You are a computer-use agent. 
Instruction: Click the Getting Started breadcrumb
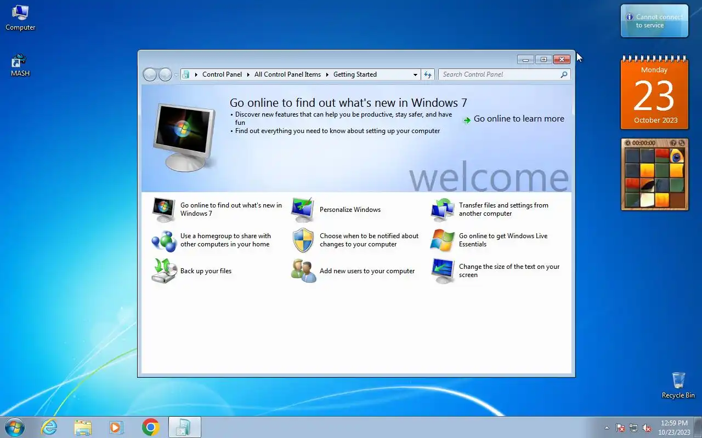[x=355, y=74]
